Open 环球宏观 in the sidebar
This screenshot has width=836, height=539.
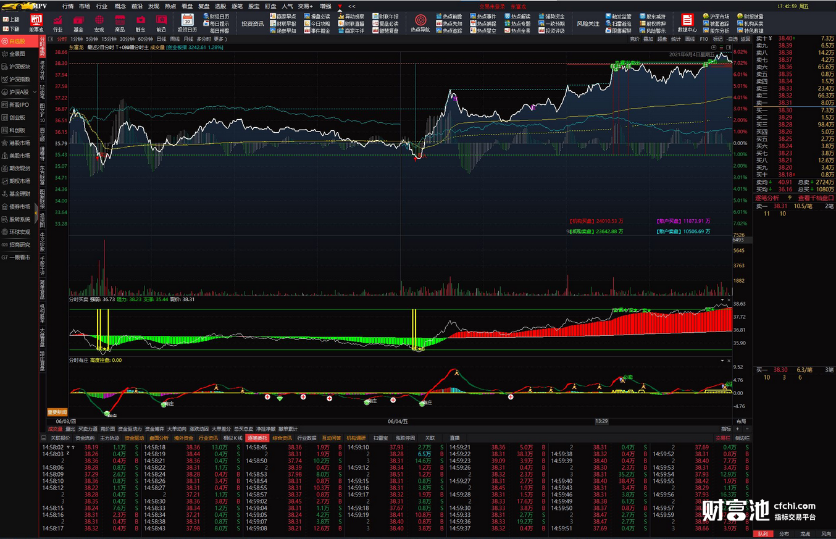coord(17,232)
